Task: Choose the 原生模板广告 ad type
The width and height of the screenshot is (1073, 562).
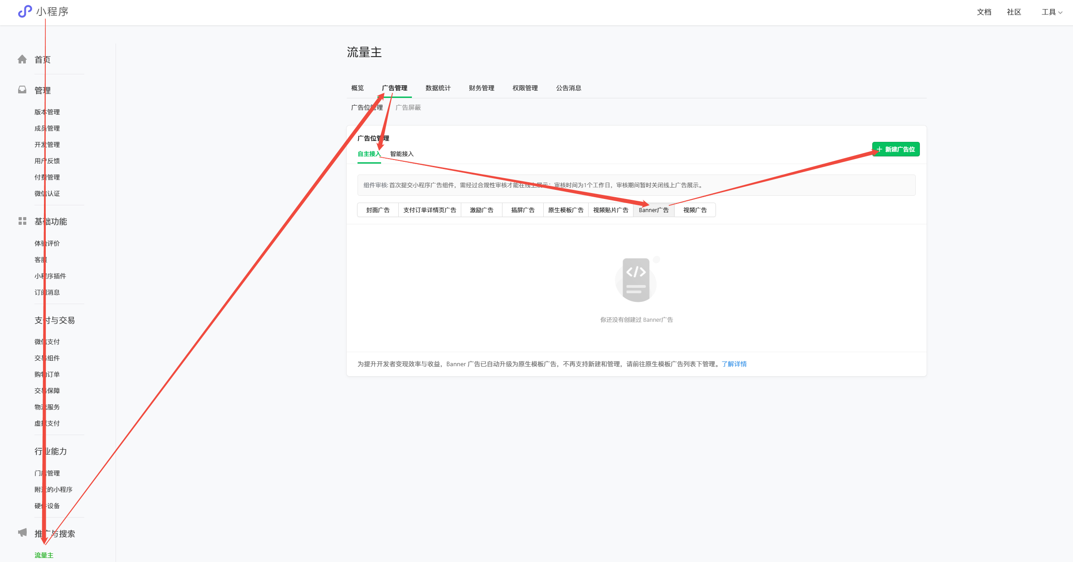Action: (565, 210)
